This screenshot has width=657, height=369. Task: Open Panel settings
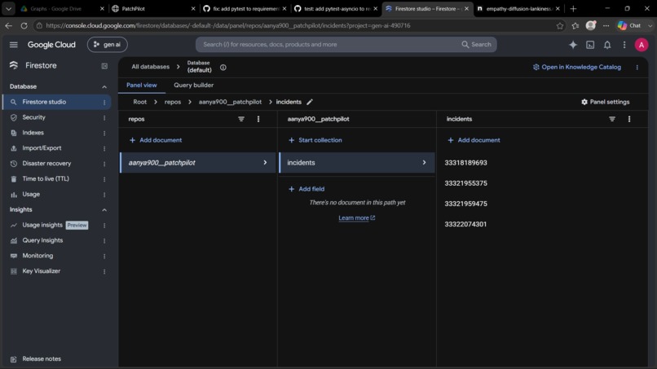(605, 102)
